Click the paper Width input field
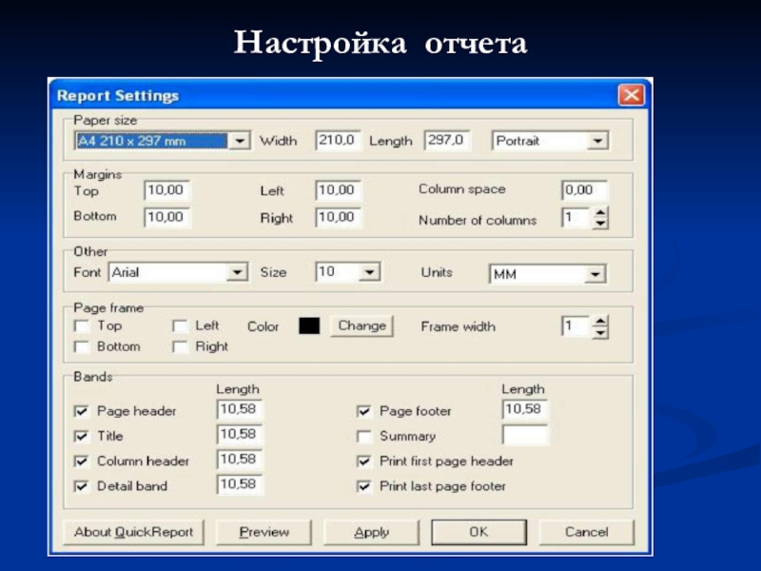The width and height of the screenshot is (761, 571). click(x=338, y=140)
